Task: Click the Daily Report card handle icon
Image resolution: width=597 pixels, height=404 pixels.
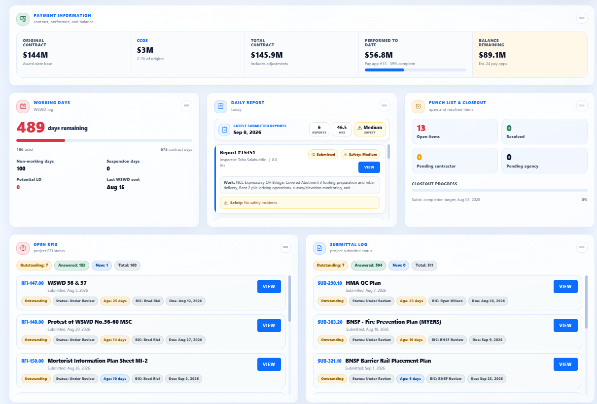Action: click(x=384, y=105)
